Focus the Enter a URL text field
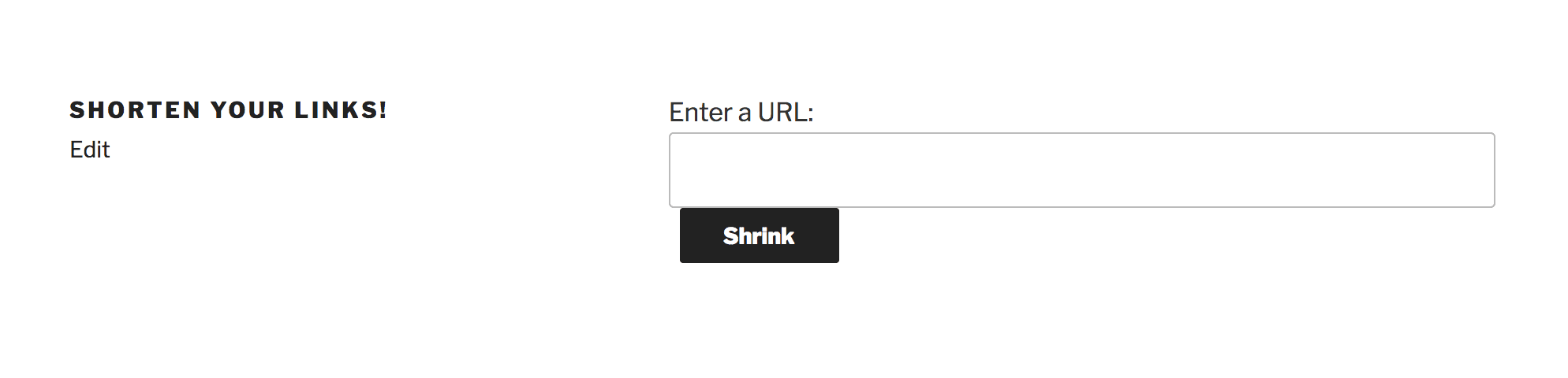This screenshot has width=1568, height=378. click(1081, 170)
